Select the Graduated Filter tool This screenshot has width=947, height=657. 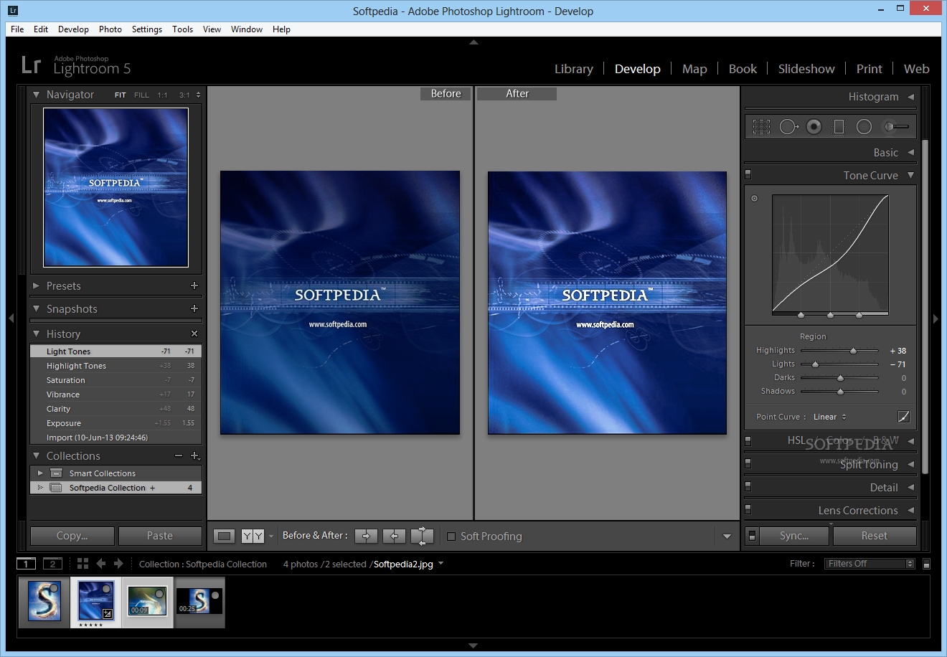tap(839, 127)
